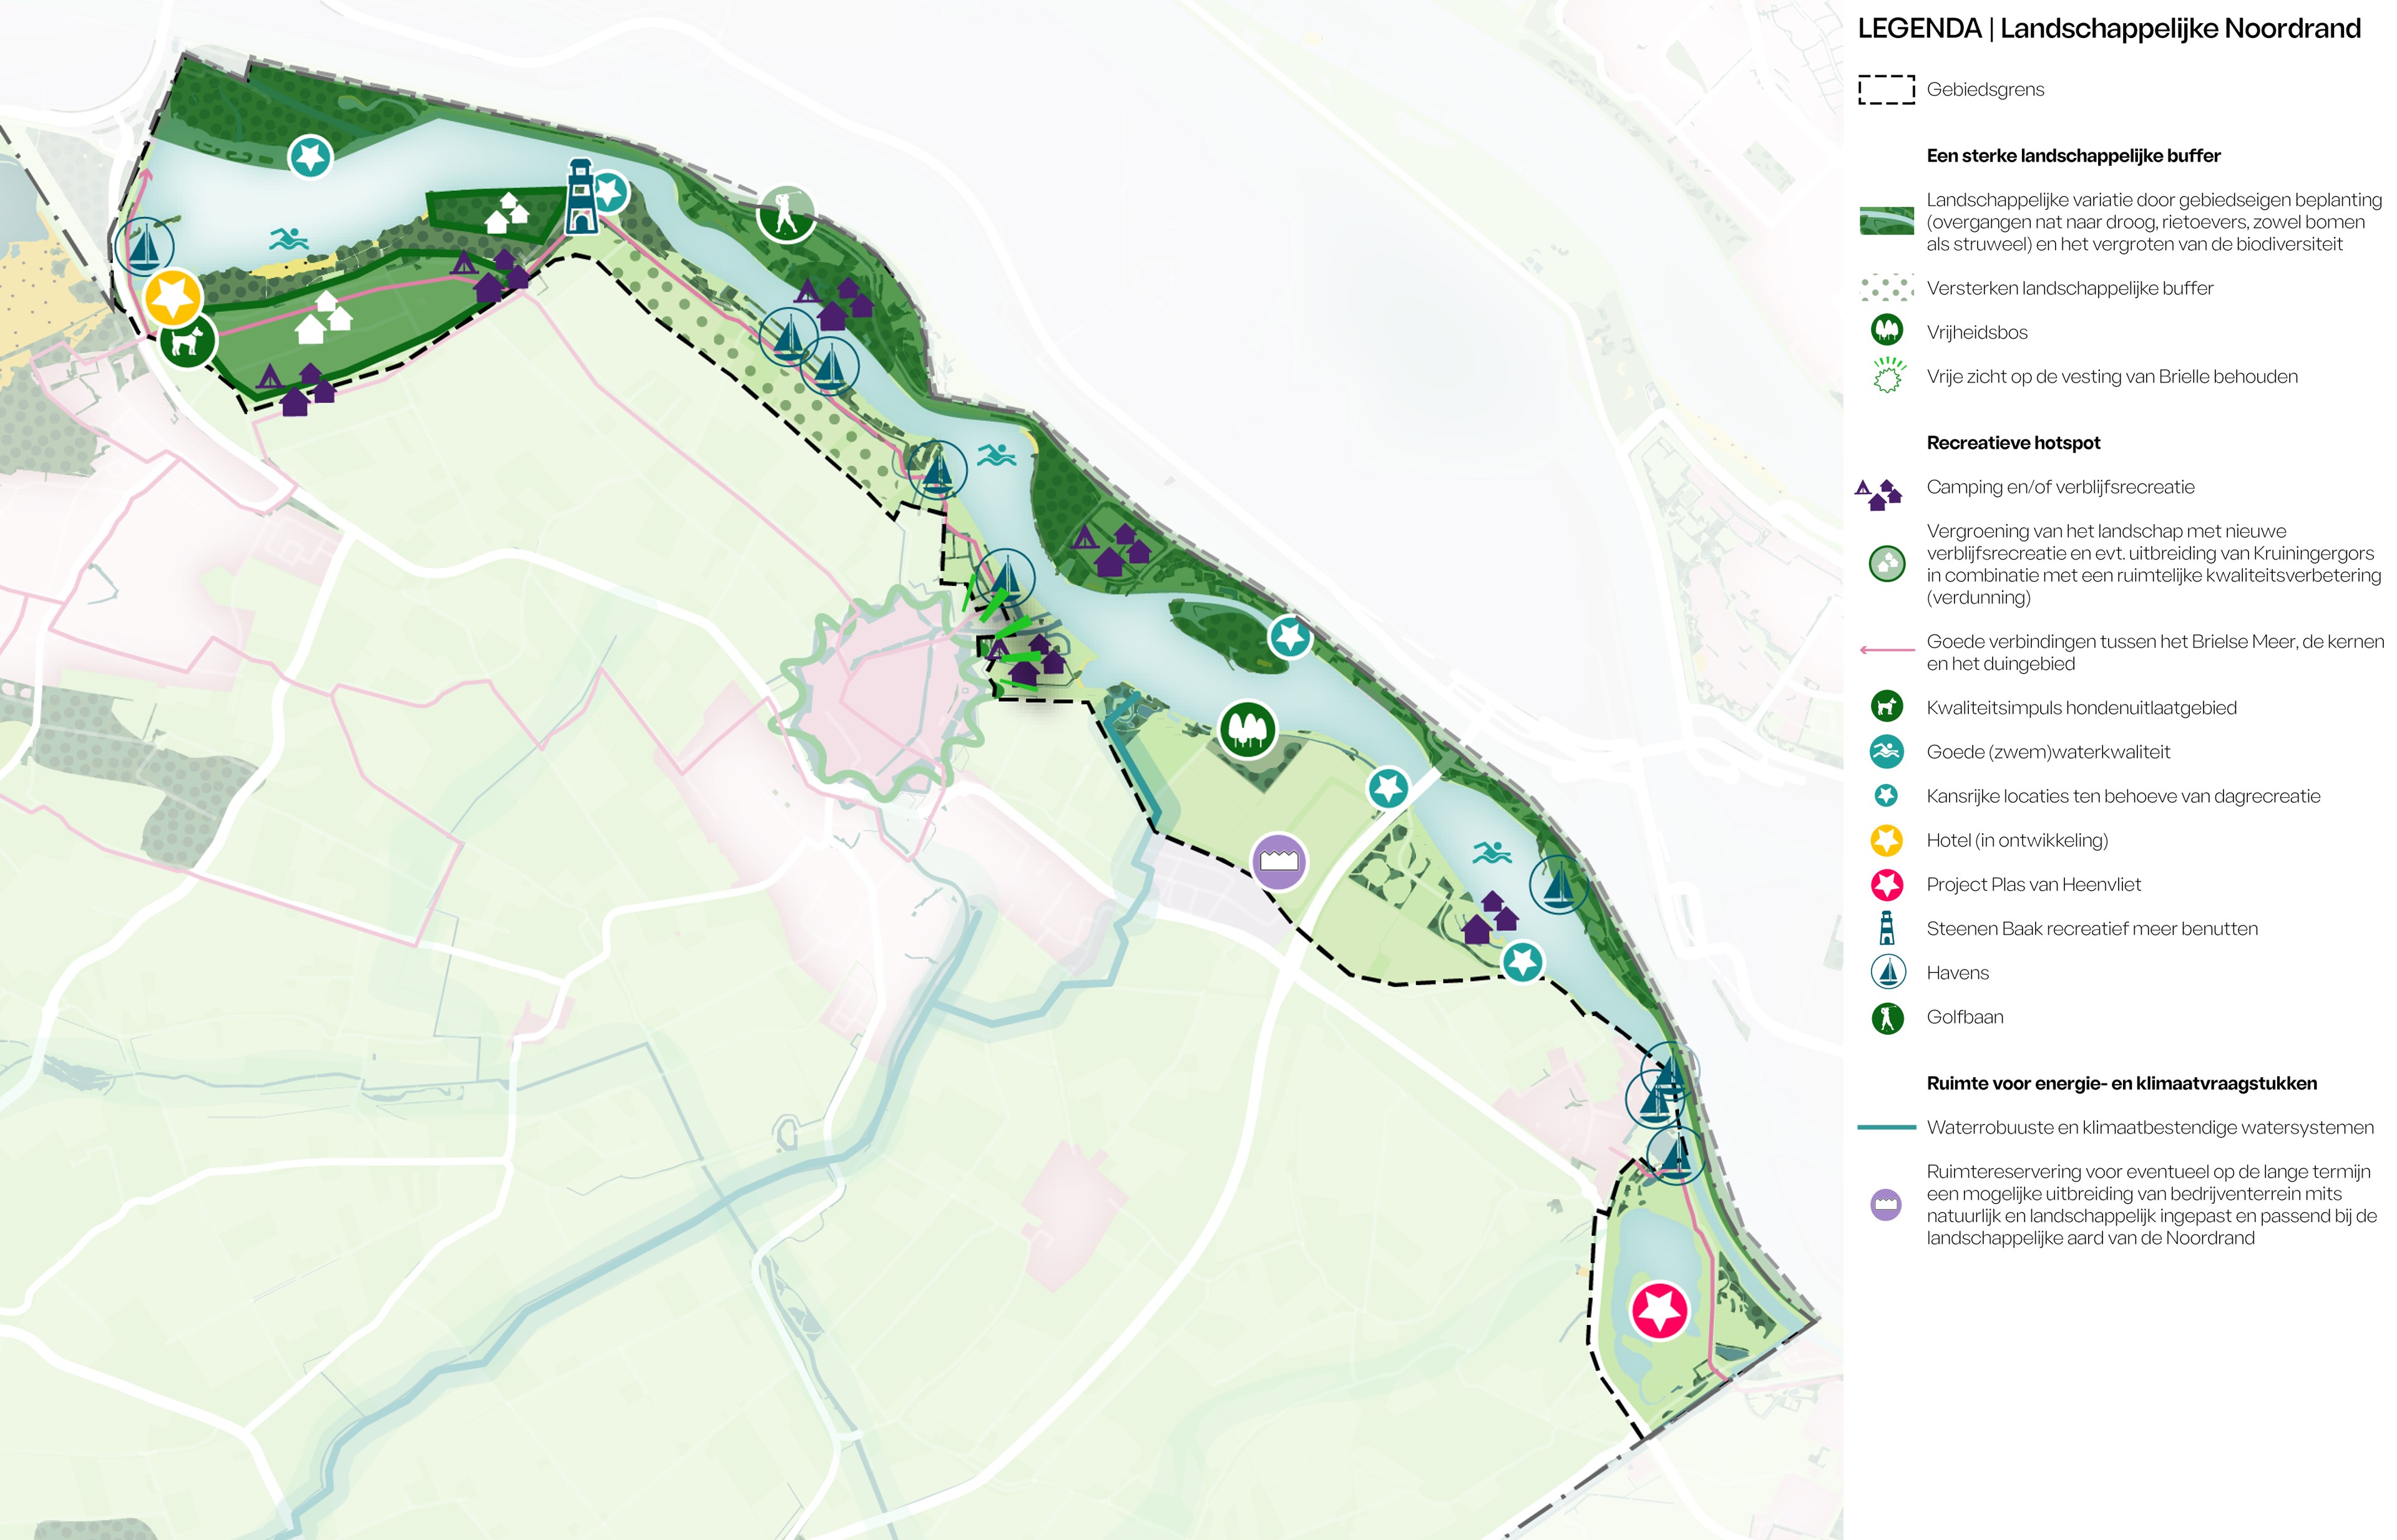This screenshot has height=1540, width=2397.
Task: Click the pink Plas van Heenvliet star icon
Action: 1660,1310
